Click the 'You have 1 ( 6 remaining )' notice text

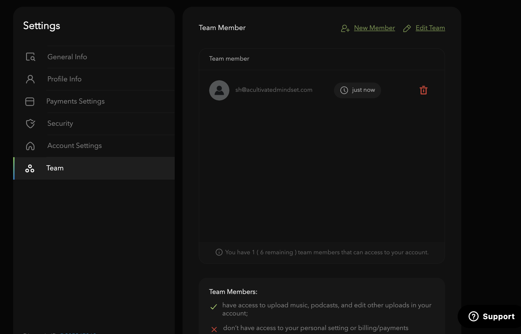(327, 252)
